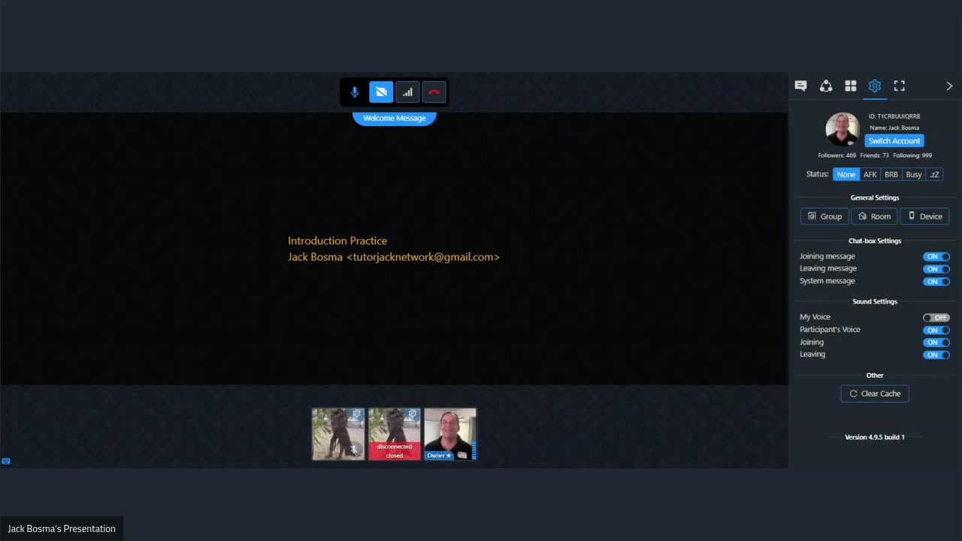Image resolution: width=962 pixels, height=541 pixels.
Task: Mute the microphone in call toolbar
Action: (x=355, y=92)
